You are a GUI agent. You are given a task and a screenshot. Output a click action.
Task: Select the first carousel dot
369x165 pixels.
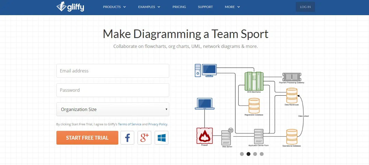click(x=242, y=154)
